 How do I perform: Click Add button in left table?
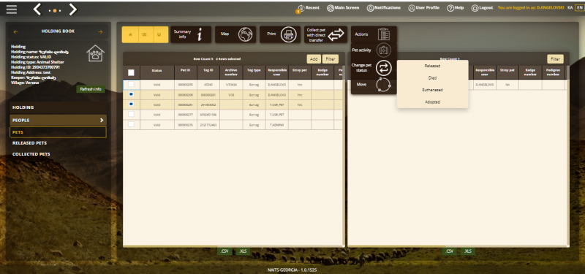point(314,59)
